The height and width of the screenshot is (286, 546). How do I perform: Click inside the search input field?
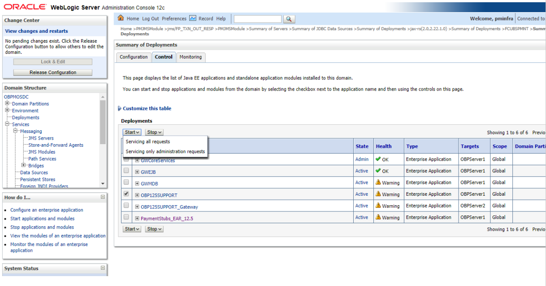pyautogui.click(x=257, y=19)
